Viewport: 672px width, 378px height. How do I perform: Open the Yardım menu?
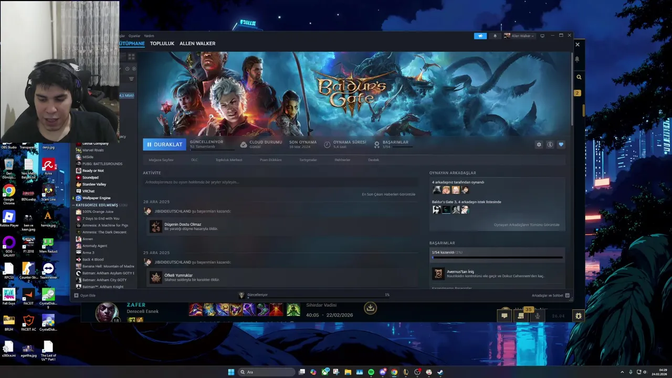(149, 36)
